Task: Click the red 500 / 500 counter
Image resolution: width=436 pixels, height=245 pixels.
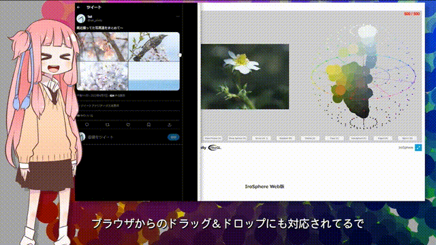Action: pyautogui.click(x=411, y=14)
